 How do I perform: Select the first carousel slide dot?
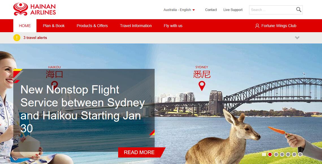pos(270,154)
